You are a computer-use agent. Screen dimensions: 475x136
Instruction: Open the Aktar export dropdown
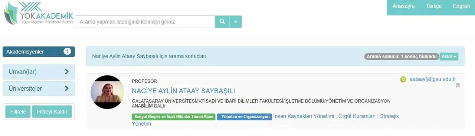[x=449, y=57]
